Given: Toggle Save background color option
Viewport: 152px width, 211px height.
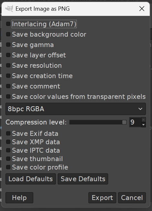Looking at the screenshot, I should pos(8,34).
